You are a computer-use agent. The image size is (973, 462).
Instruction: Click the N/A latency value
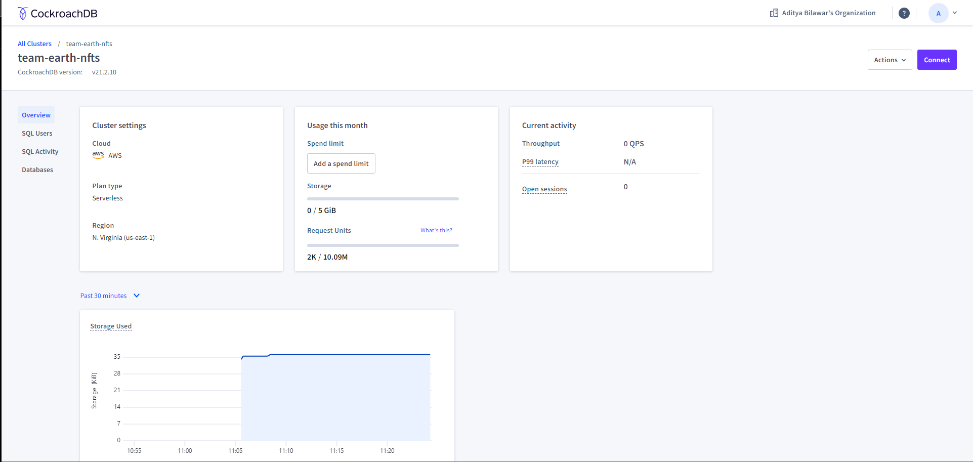[x=630, y=162]
